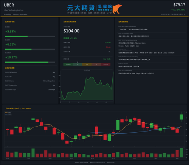Click the orange bull logo icon
Image resolution: width=189 pixels, height=165 pixels.
point(117,9)
